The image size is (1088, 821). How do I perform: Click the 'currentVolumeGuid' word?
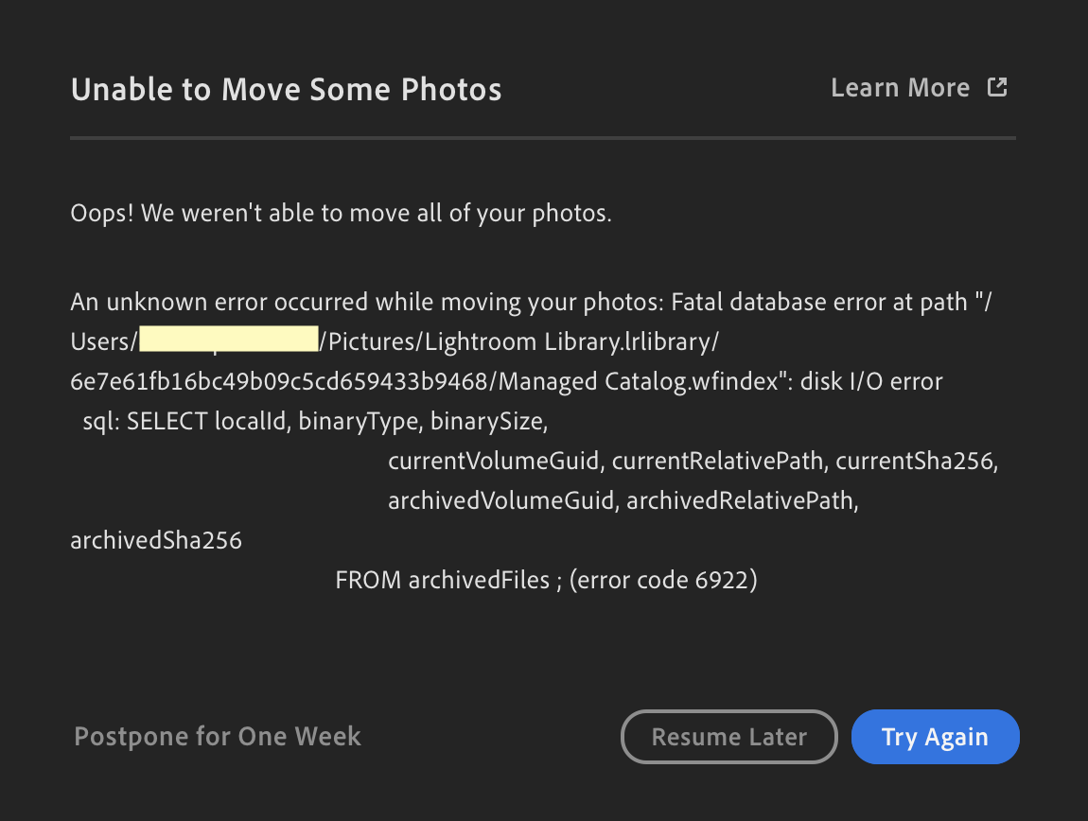click(x=494, y=462)
